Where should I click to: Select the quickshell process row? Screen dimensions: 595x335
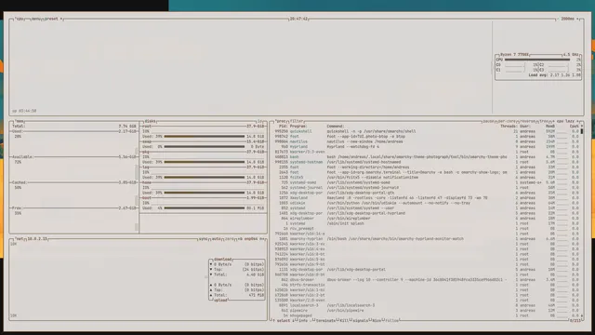pyautogui.click(x=427, y=131)
